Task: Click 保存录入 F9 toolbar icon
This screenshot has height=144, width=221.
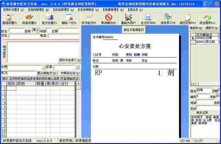Action: tap(168, 19)
